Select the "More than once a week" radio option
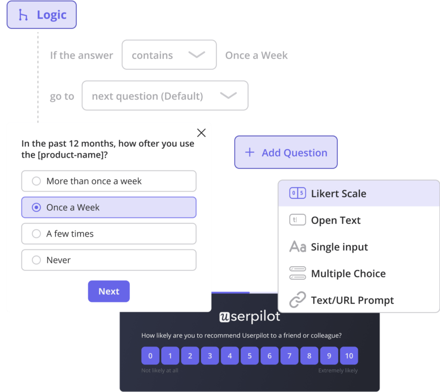 (x=37, y=181)
